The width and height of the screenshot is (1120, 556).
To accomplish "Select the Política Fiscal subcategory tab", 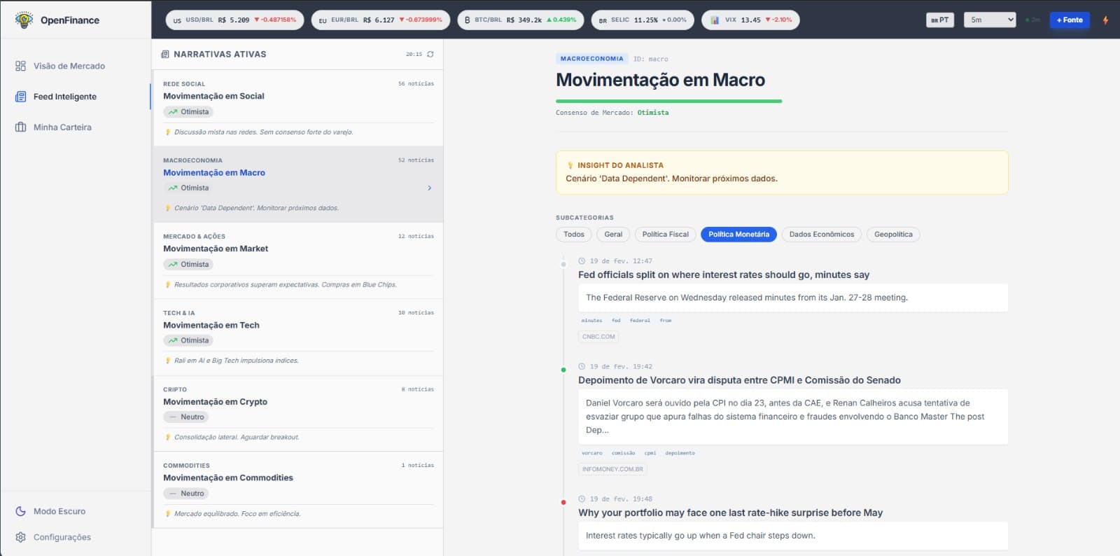I will (666, 235).
